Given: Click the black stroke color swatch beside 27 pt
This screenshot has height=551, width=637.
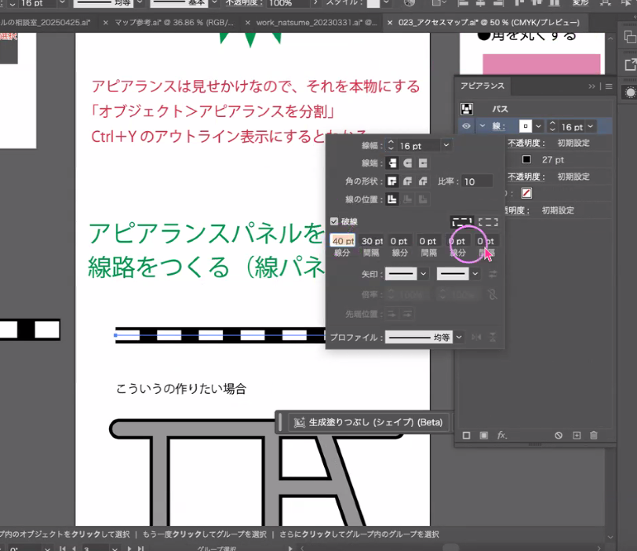Looking at the screenshot, I should (x=527, y=159).
